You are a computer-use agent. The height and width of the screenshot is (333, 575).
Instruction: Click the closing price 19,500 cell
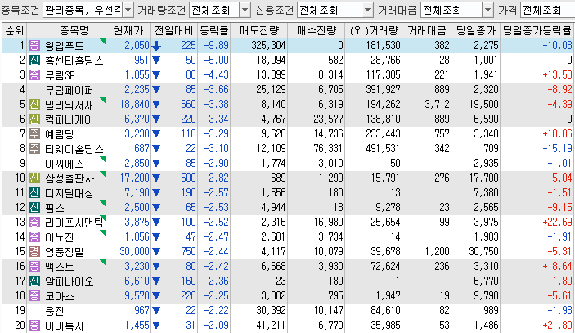tap(483, 105)
